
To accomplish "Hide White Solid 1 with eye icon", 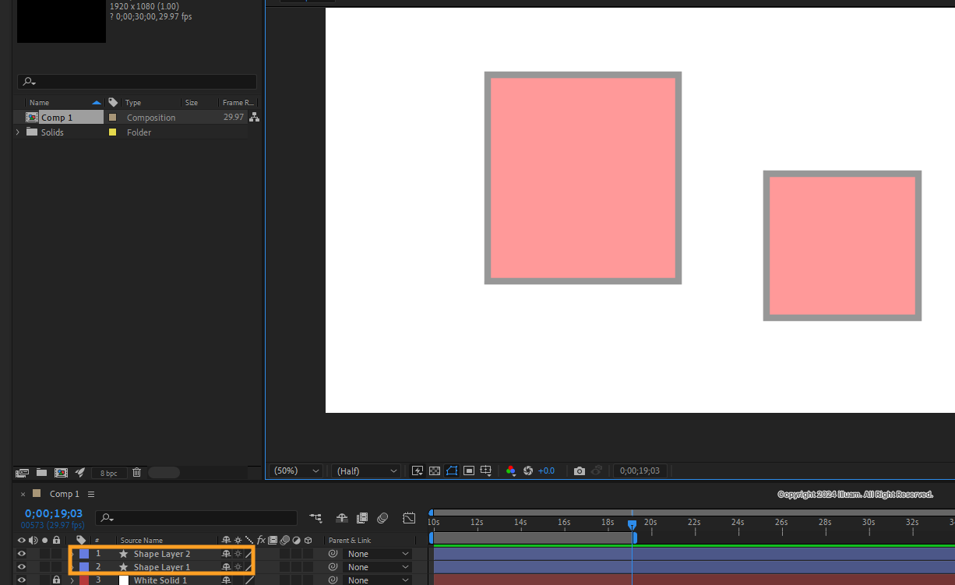I will (22, 580).
